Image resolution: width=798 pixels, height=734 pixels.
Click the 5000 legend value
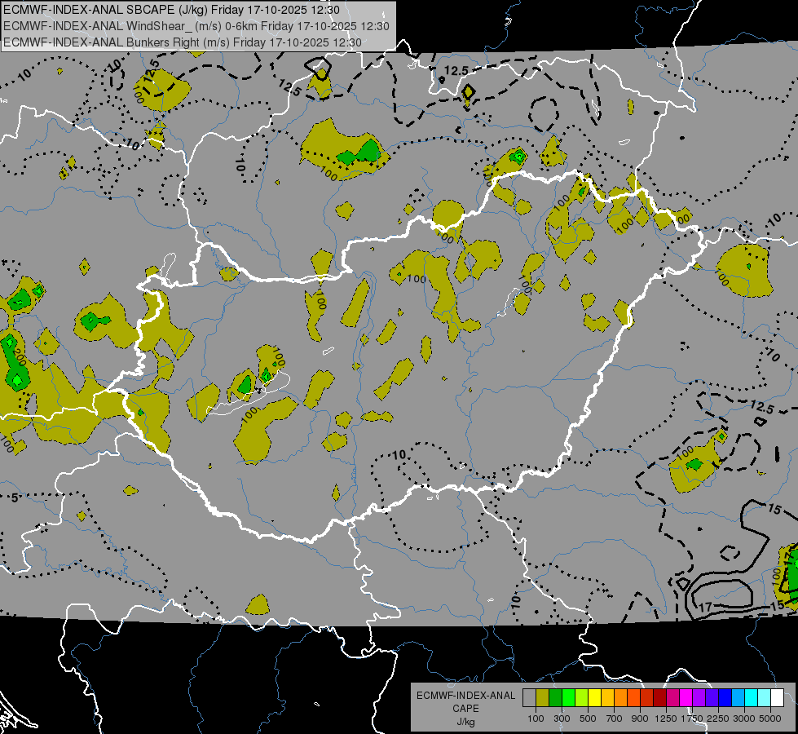click(x=770, y=719)
